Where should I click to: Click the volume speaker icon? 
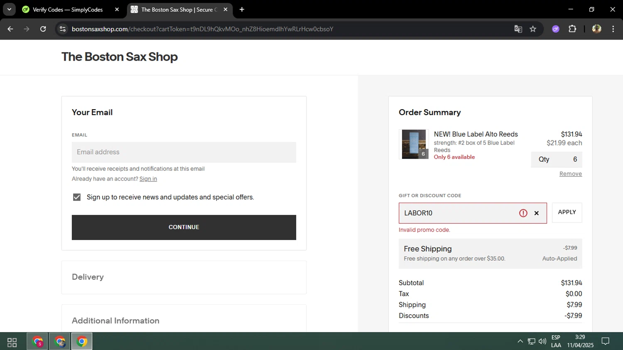[542, 341]
